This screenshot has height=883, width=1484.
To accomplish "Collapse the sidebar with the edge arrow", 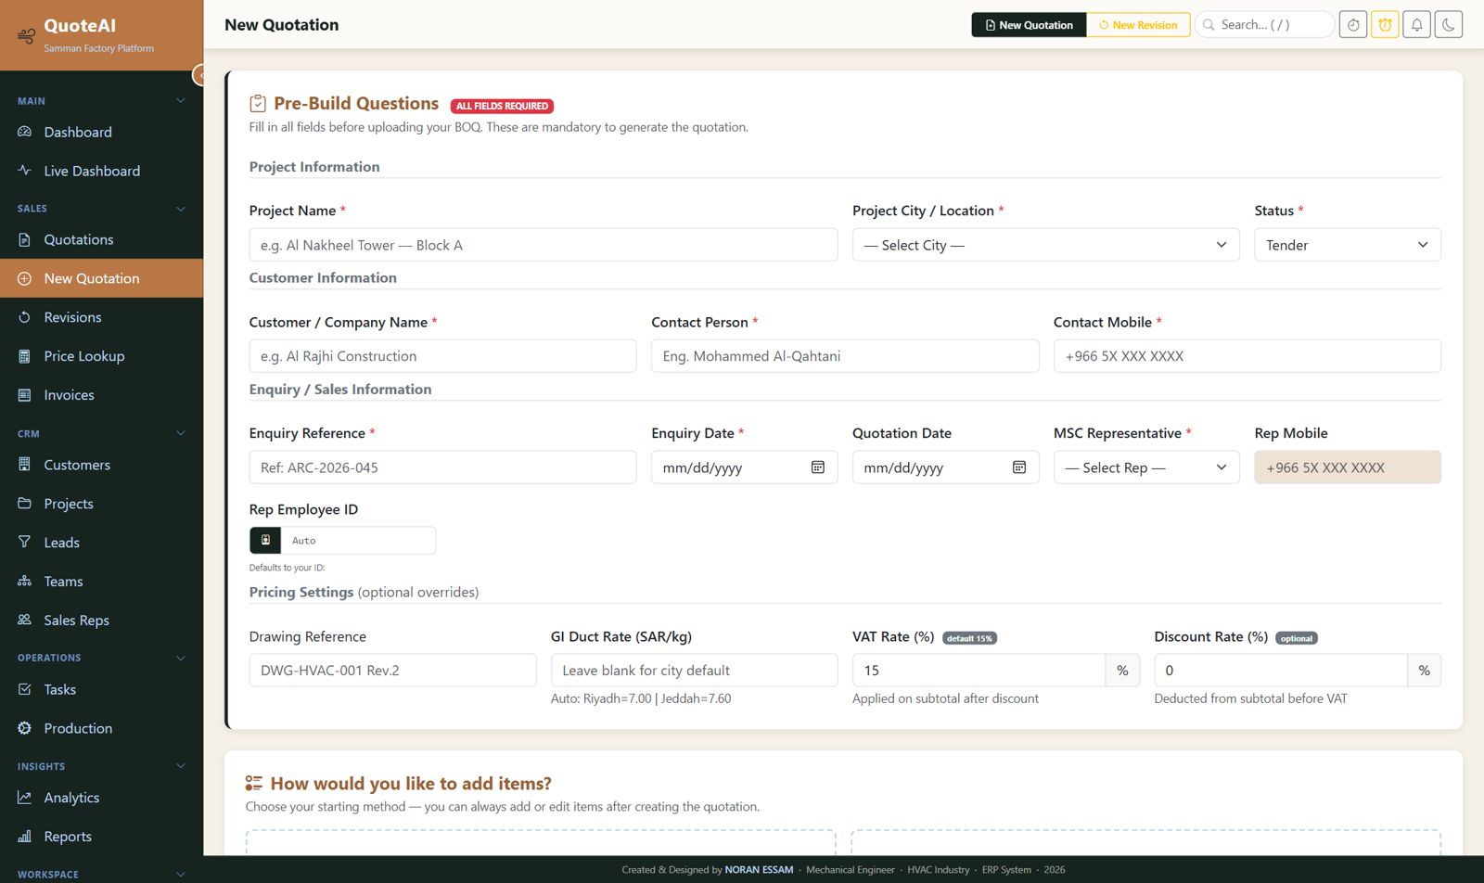I will [198, 75].
